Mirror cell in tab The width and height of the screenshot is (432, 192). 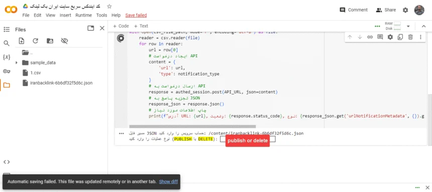pos(400,37)
